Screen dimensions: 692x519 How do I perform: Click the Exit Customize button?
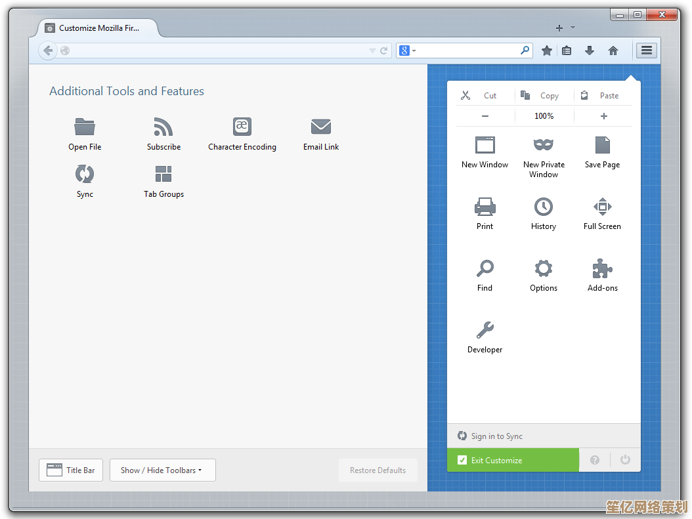pos(513,460)
